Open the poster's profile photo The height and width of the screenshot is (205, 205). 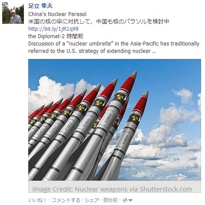(x=13, y=13)
